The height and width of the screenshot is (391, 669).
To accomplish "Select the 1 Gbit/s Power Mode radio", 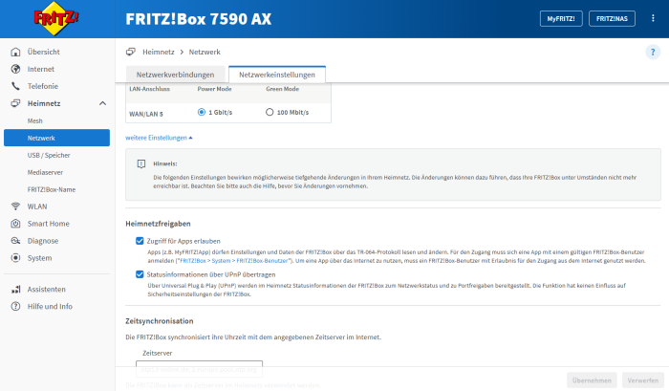I will 202,112.
